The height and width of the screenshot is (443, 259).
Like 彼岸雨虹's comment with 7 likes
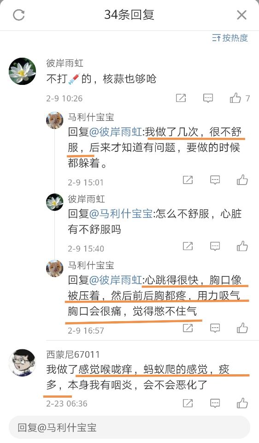pyautogui.click(x=235, y=98)
